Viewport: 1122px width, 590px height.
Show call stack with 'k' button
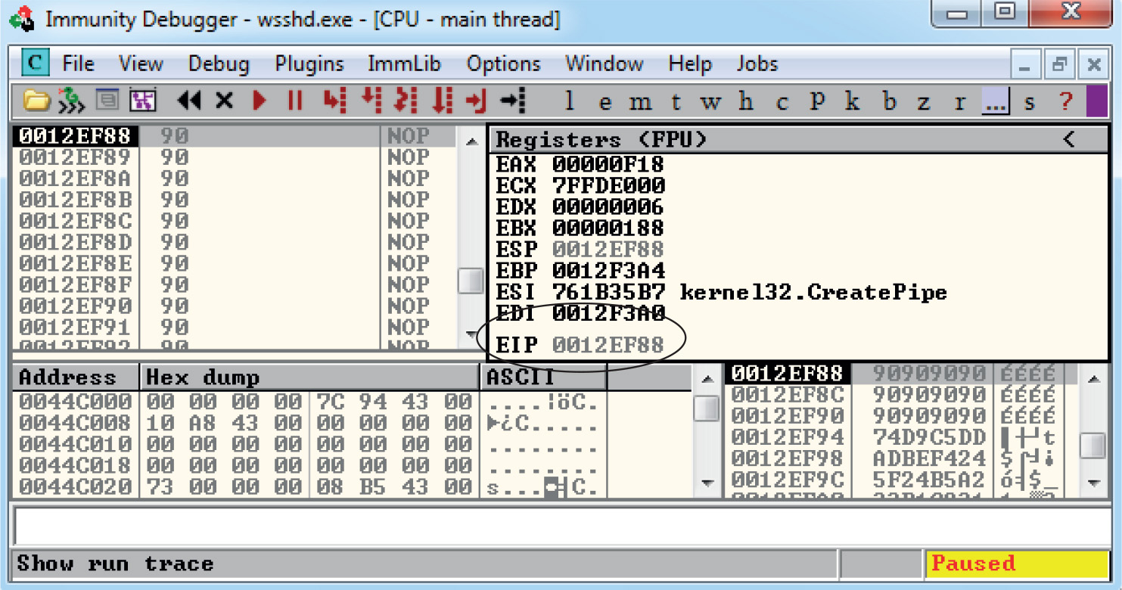click(x=853, y=101)
